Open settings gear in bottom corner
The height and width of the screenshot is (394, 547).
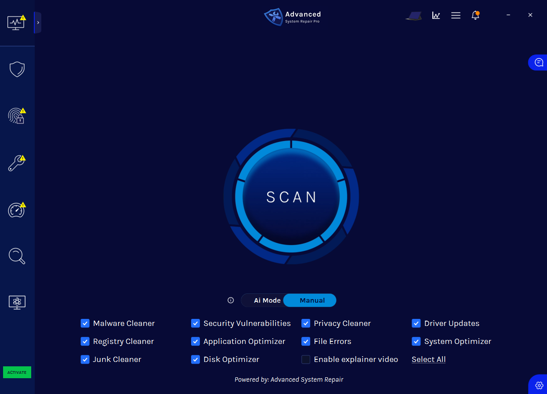(539, 385)
